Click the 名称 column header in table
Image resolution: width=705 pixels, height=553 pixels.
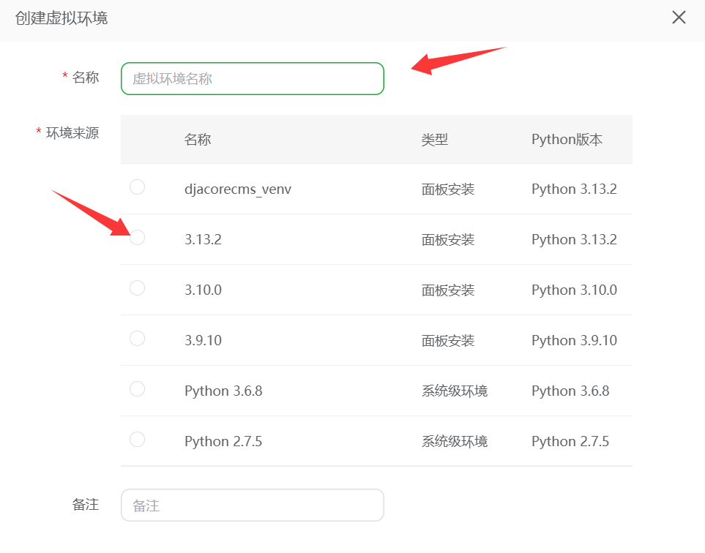(x=198, y=139)
